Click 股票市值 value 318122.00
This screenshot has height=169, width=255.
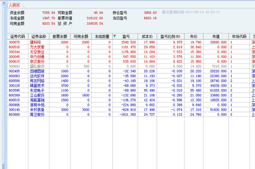[x=95, y=18]
